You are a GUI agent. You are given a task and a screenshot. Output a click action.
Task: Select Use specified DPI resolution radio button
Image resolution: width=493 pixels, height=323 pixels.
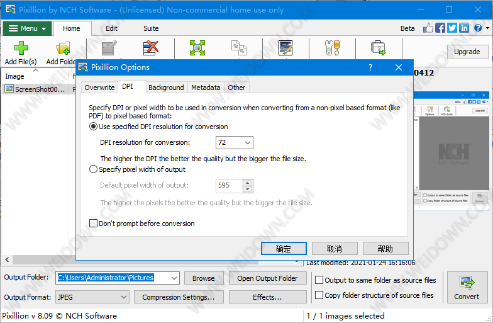click(94, 127)
